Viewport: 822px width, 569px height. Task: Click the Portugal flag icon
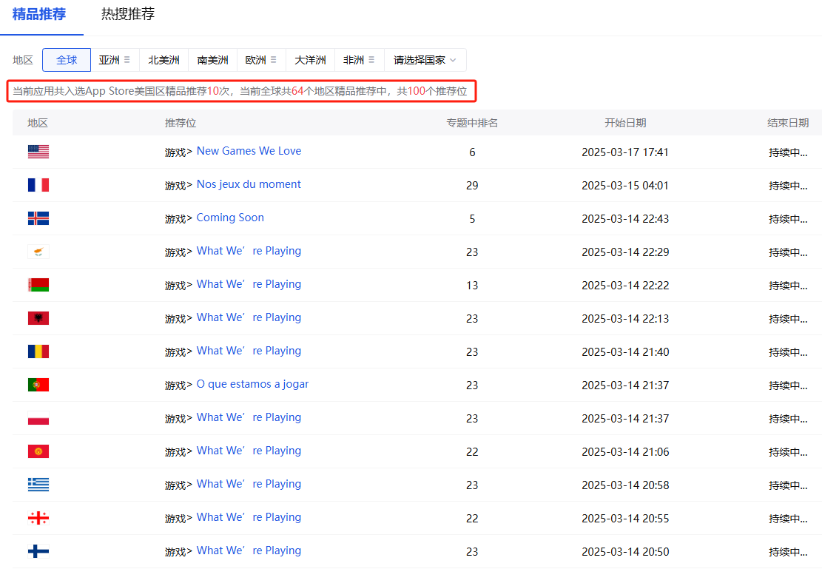pyautogui.click(x=38, y=384)
